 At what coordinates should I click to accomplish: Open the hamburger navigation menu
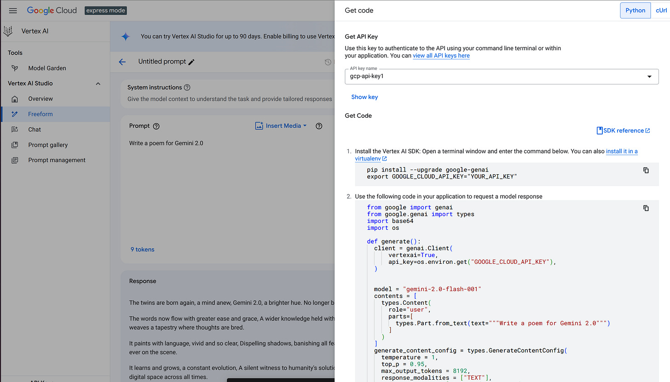tap(13, 11)
